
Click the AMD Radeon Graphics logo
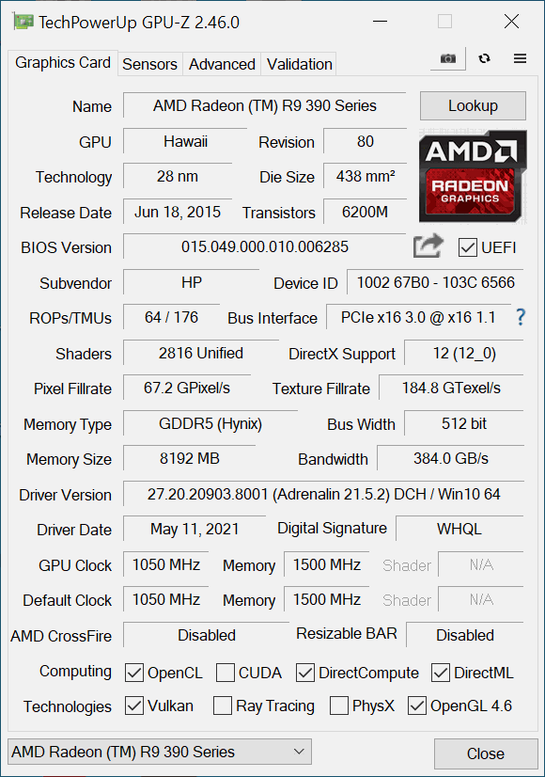[473, 176]
